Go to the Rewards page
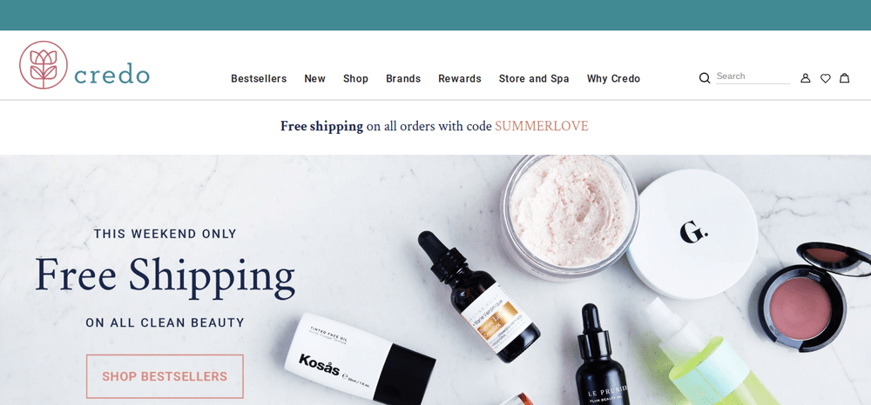 pyautogui.click(x=460, y=79)
